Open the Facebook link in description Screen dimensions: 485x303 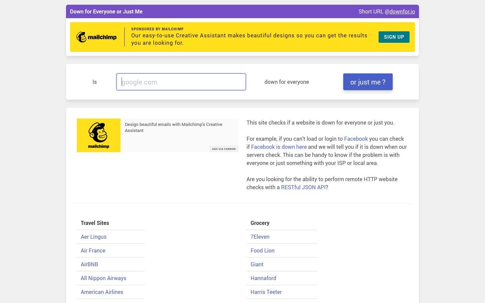point(356,139)
